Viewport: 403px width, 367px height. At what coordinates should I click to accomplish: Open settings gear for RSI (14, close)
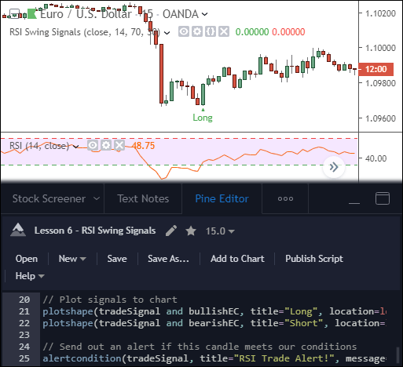tap(106, 145)
